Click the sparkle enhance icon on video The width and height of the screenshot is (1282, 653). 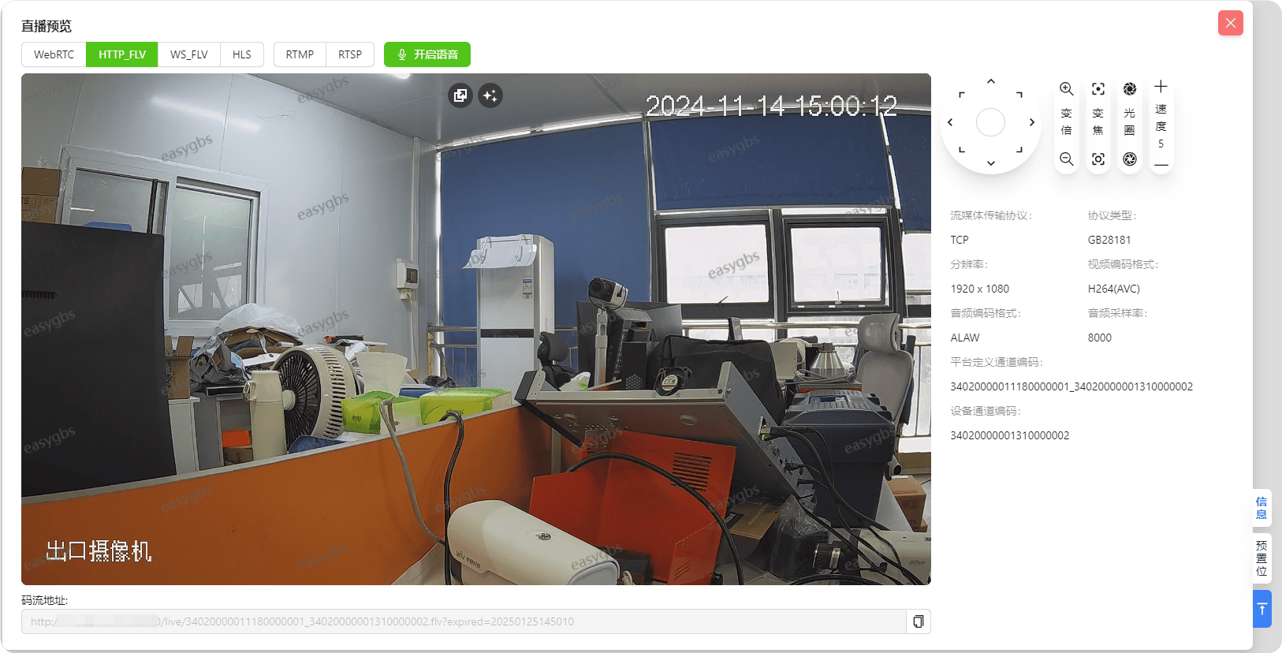tap(490, 95)
